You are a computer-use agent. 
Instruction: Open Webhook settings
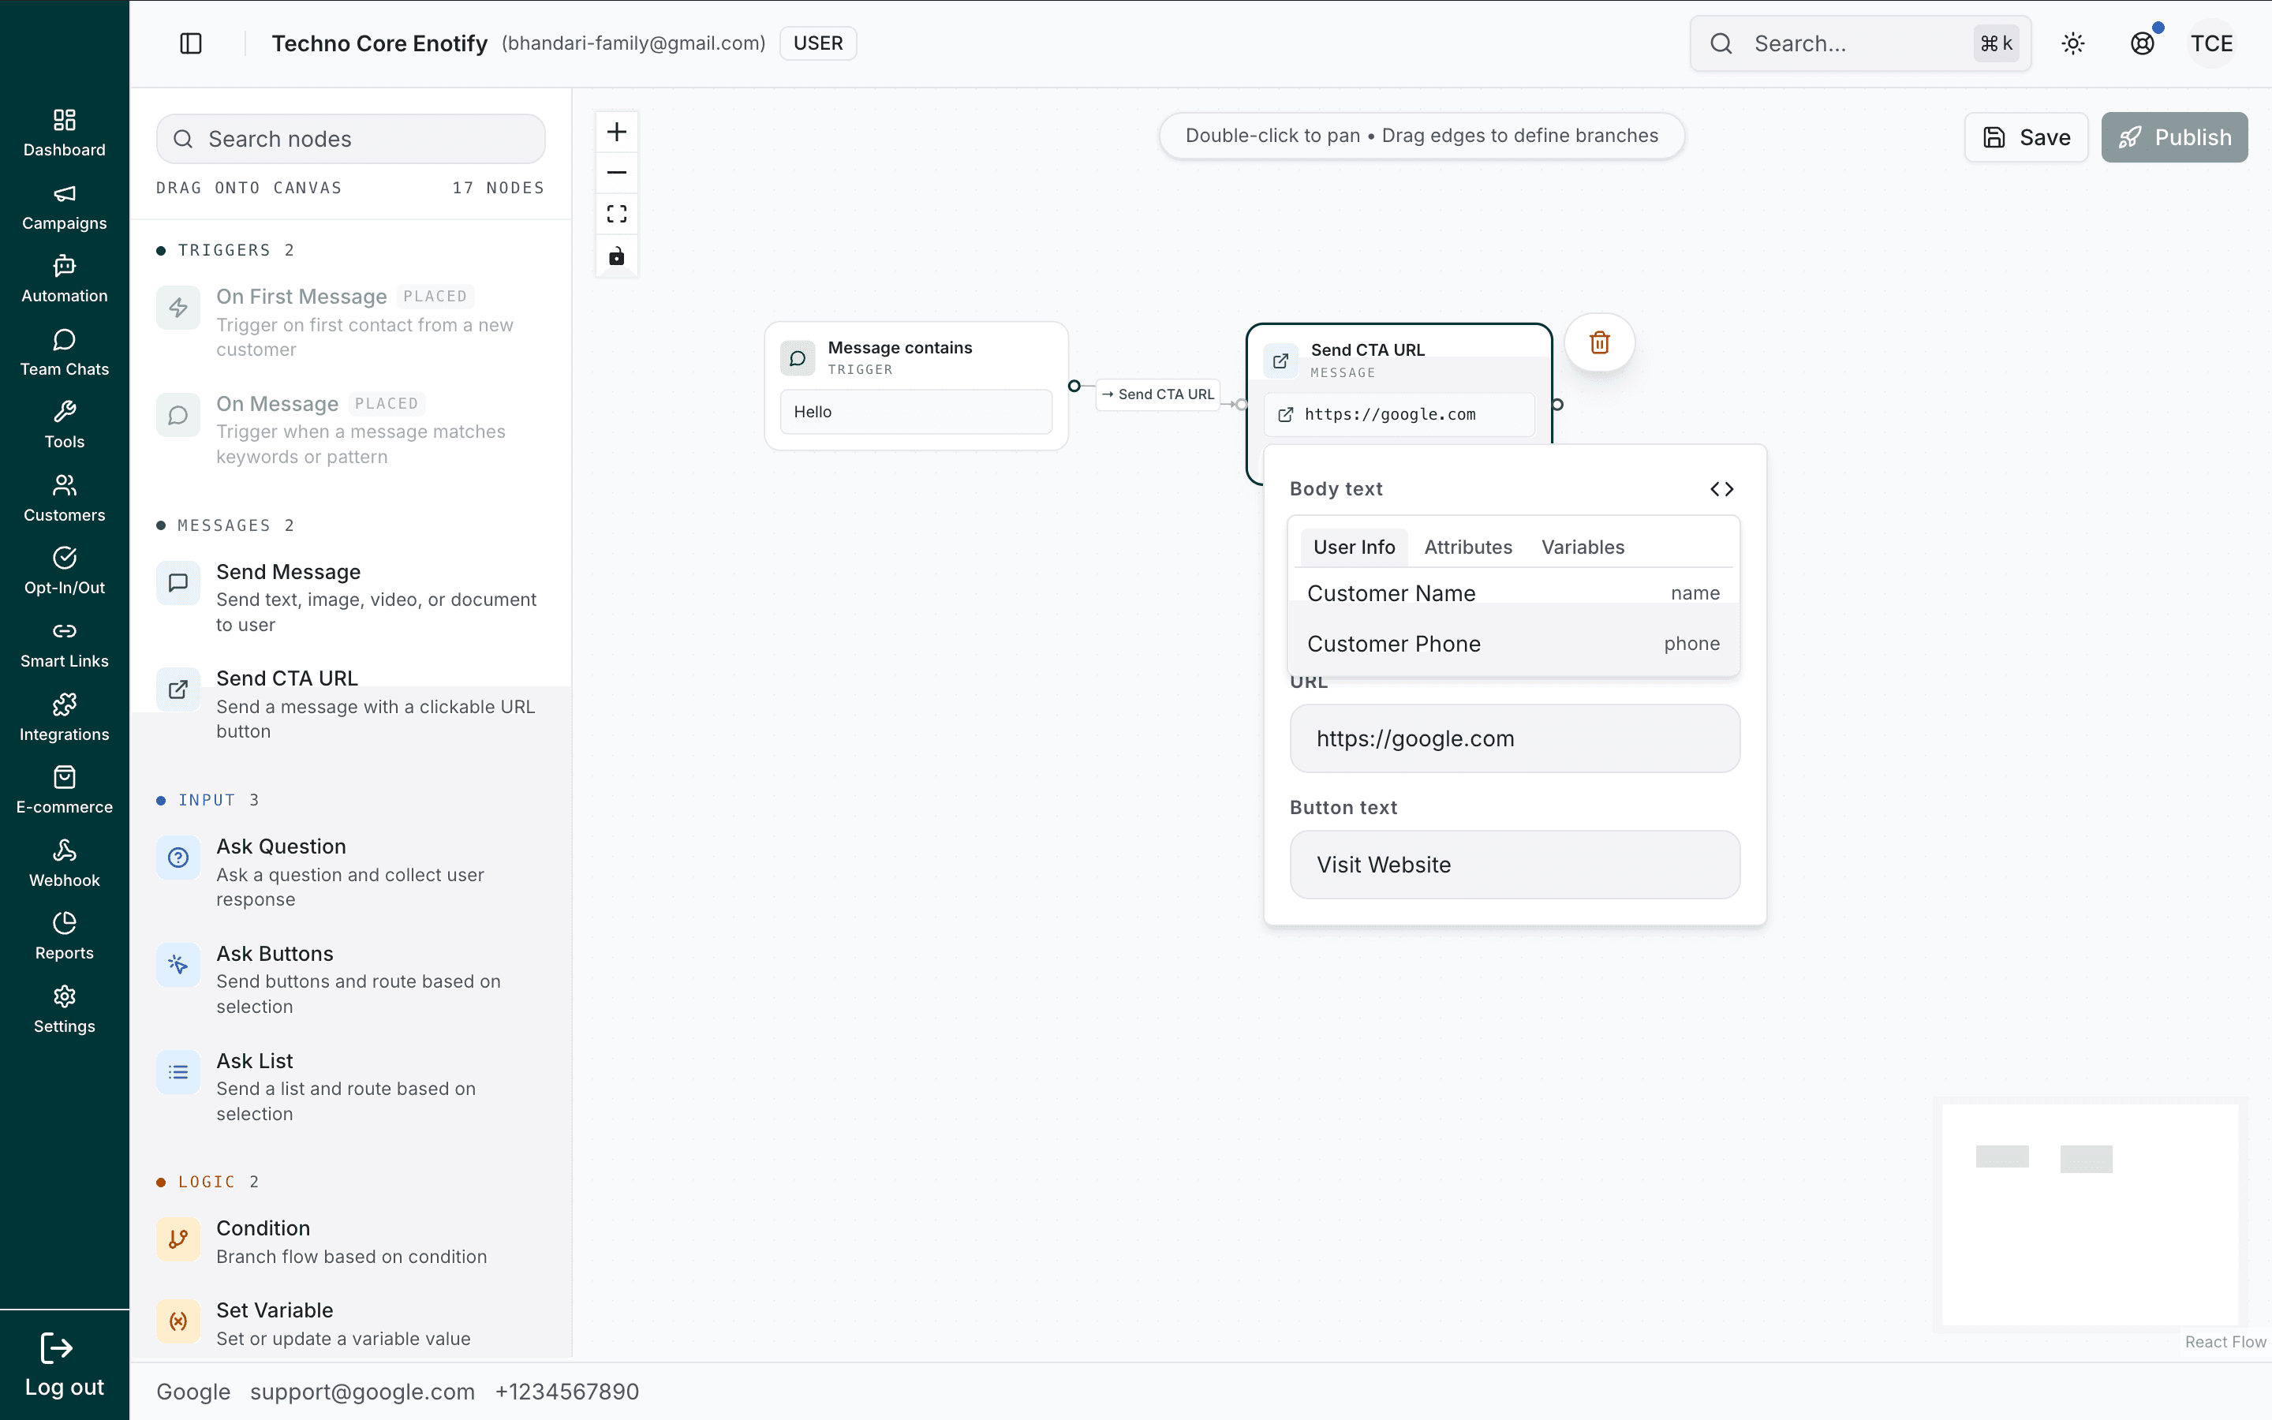coord(64,862)
